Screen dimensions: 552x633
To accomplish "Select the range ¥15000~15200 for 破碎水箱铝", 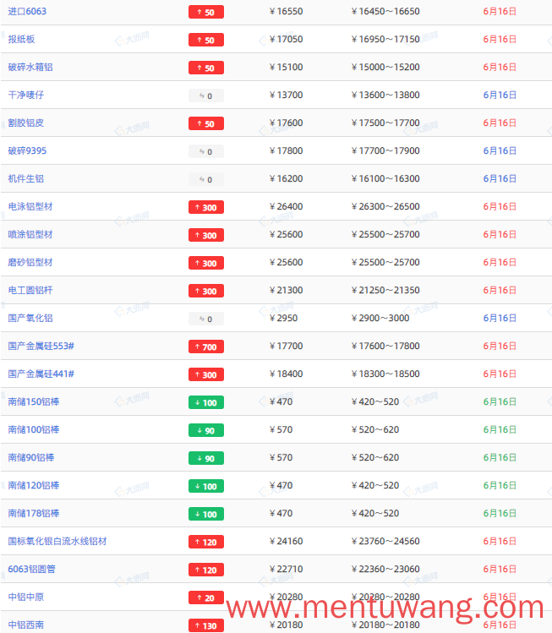I will tap(385, 67).
